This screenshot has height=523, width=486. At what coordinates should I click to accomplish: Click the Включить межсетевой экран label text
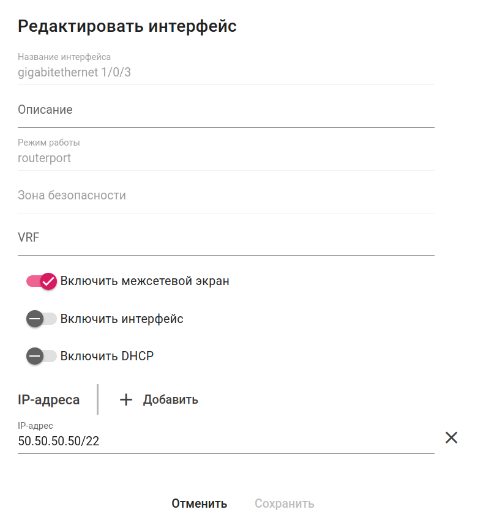coord(144,281)
